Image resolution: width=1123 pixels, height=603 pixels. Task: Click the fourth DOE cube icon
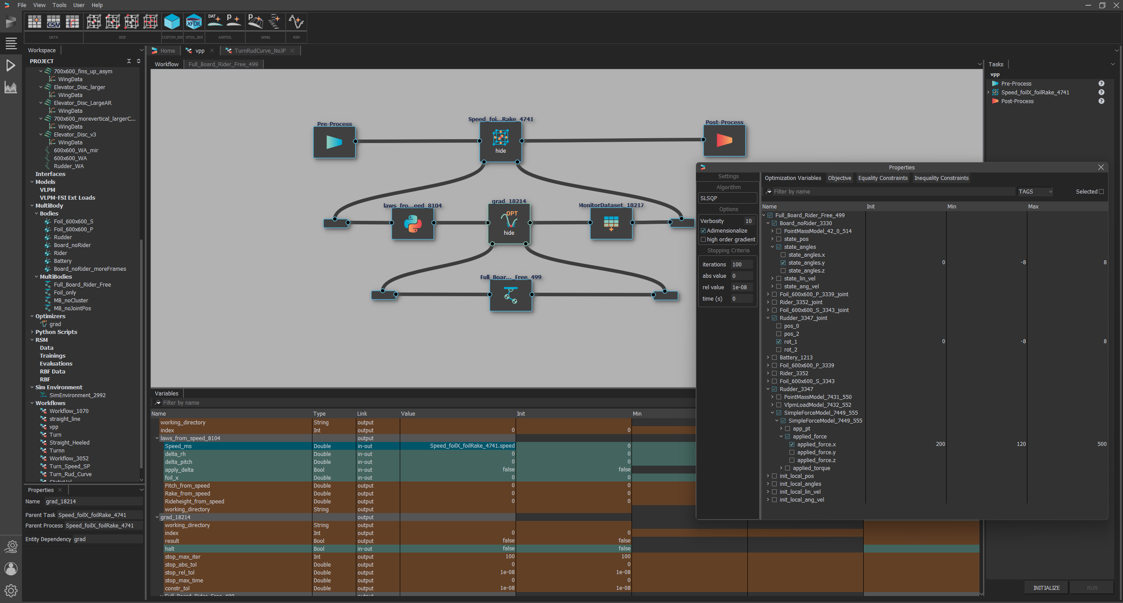pos(150,21)
